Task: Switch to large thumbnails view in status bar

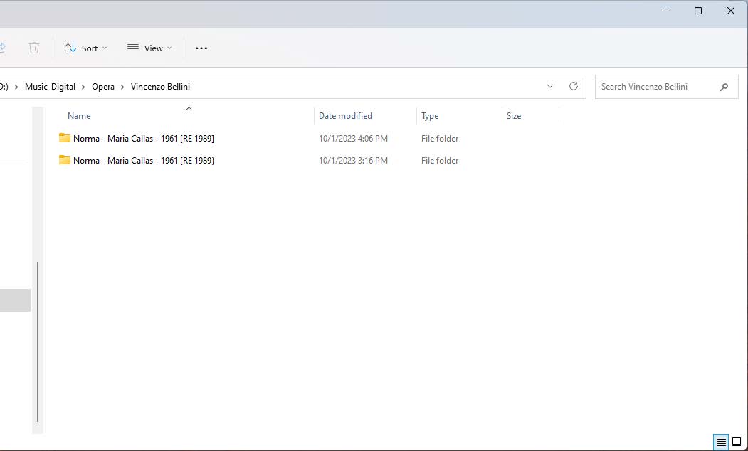Action: (737, 442)
